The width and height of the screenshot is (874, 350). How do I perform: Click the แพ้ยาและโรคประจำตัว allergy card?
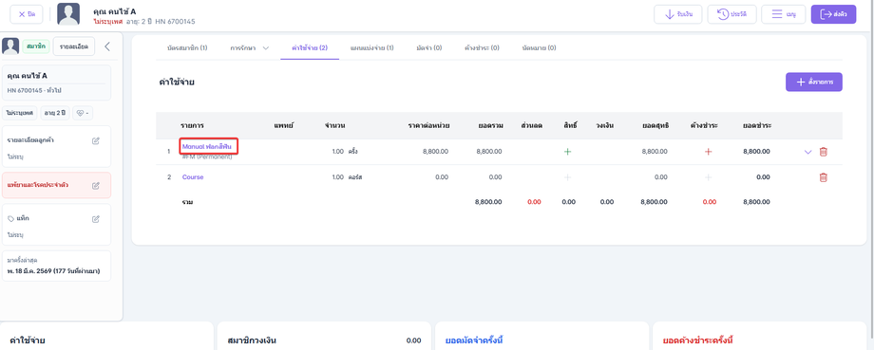point(56,185)
